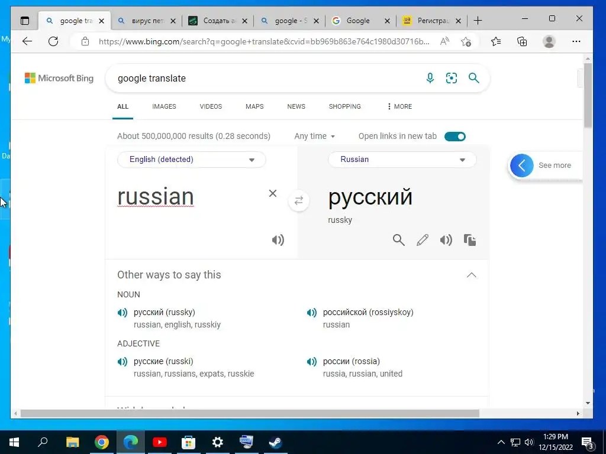Click the Microsoft Bing logo
This screenshot has width=606, height=454.
click(x=59, y=78)
